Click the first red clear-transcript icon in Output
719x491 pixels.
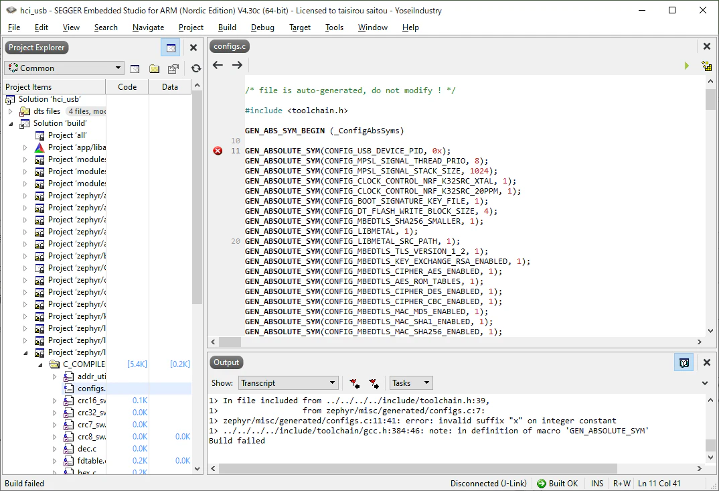(x=354, y=383)
